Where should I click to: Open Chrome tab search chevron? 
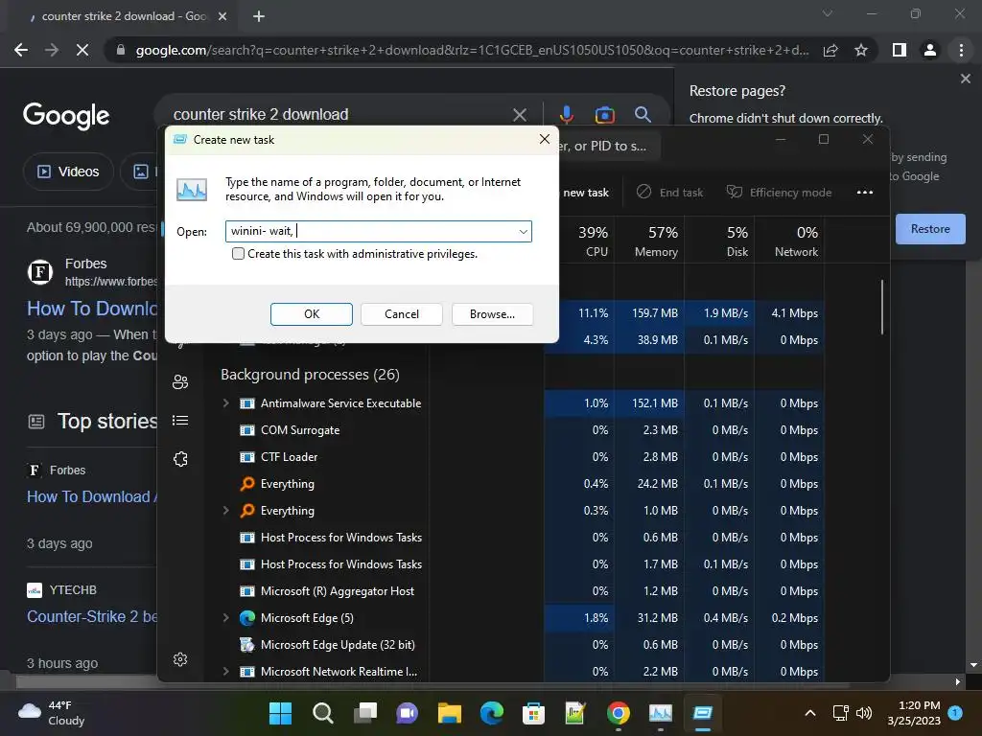click(x=828, y=13)
